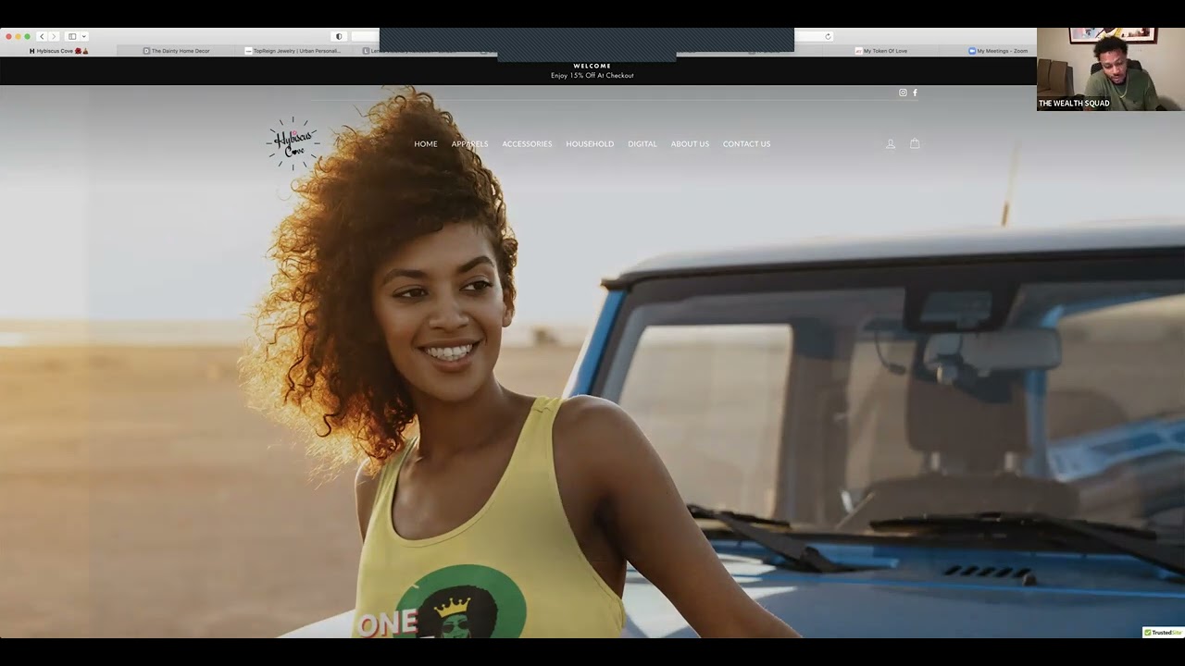The width and height of the screenshot is (1185, 666).
Task: Open the Instagram page icon
Action: pos(903,92)
